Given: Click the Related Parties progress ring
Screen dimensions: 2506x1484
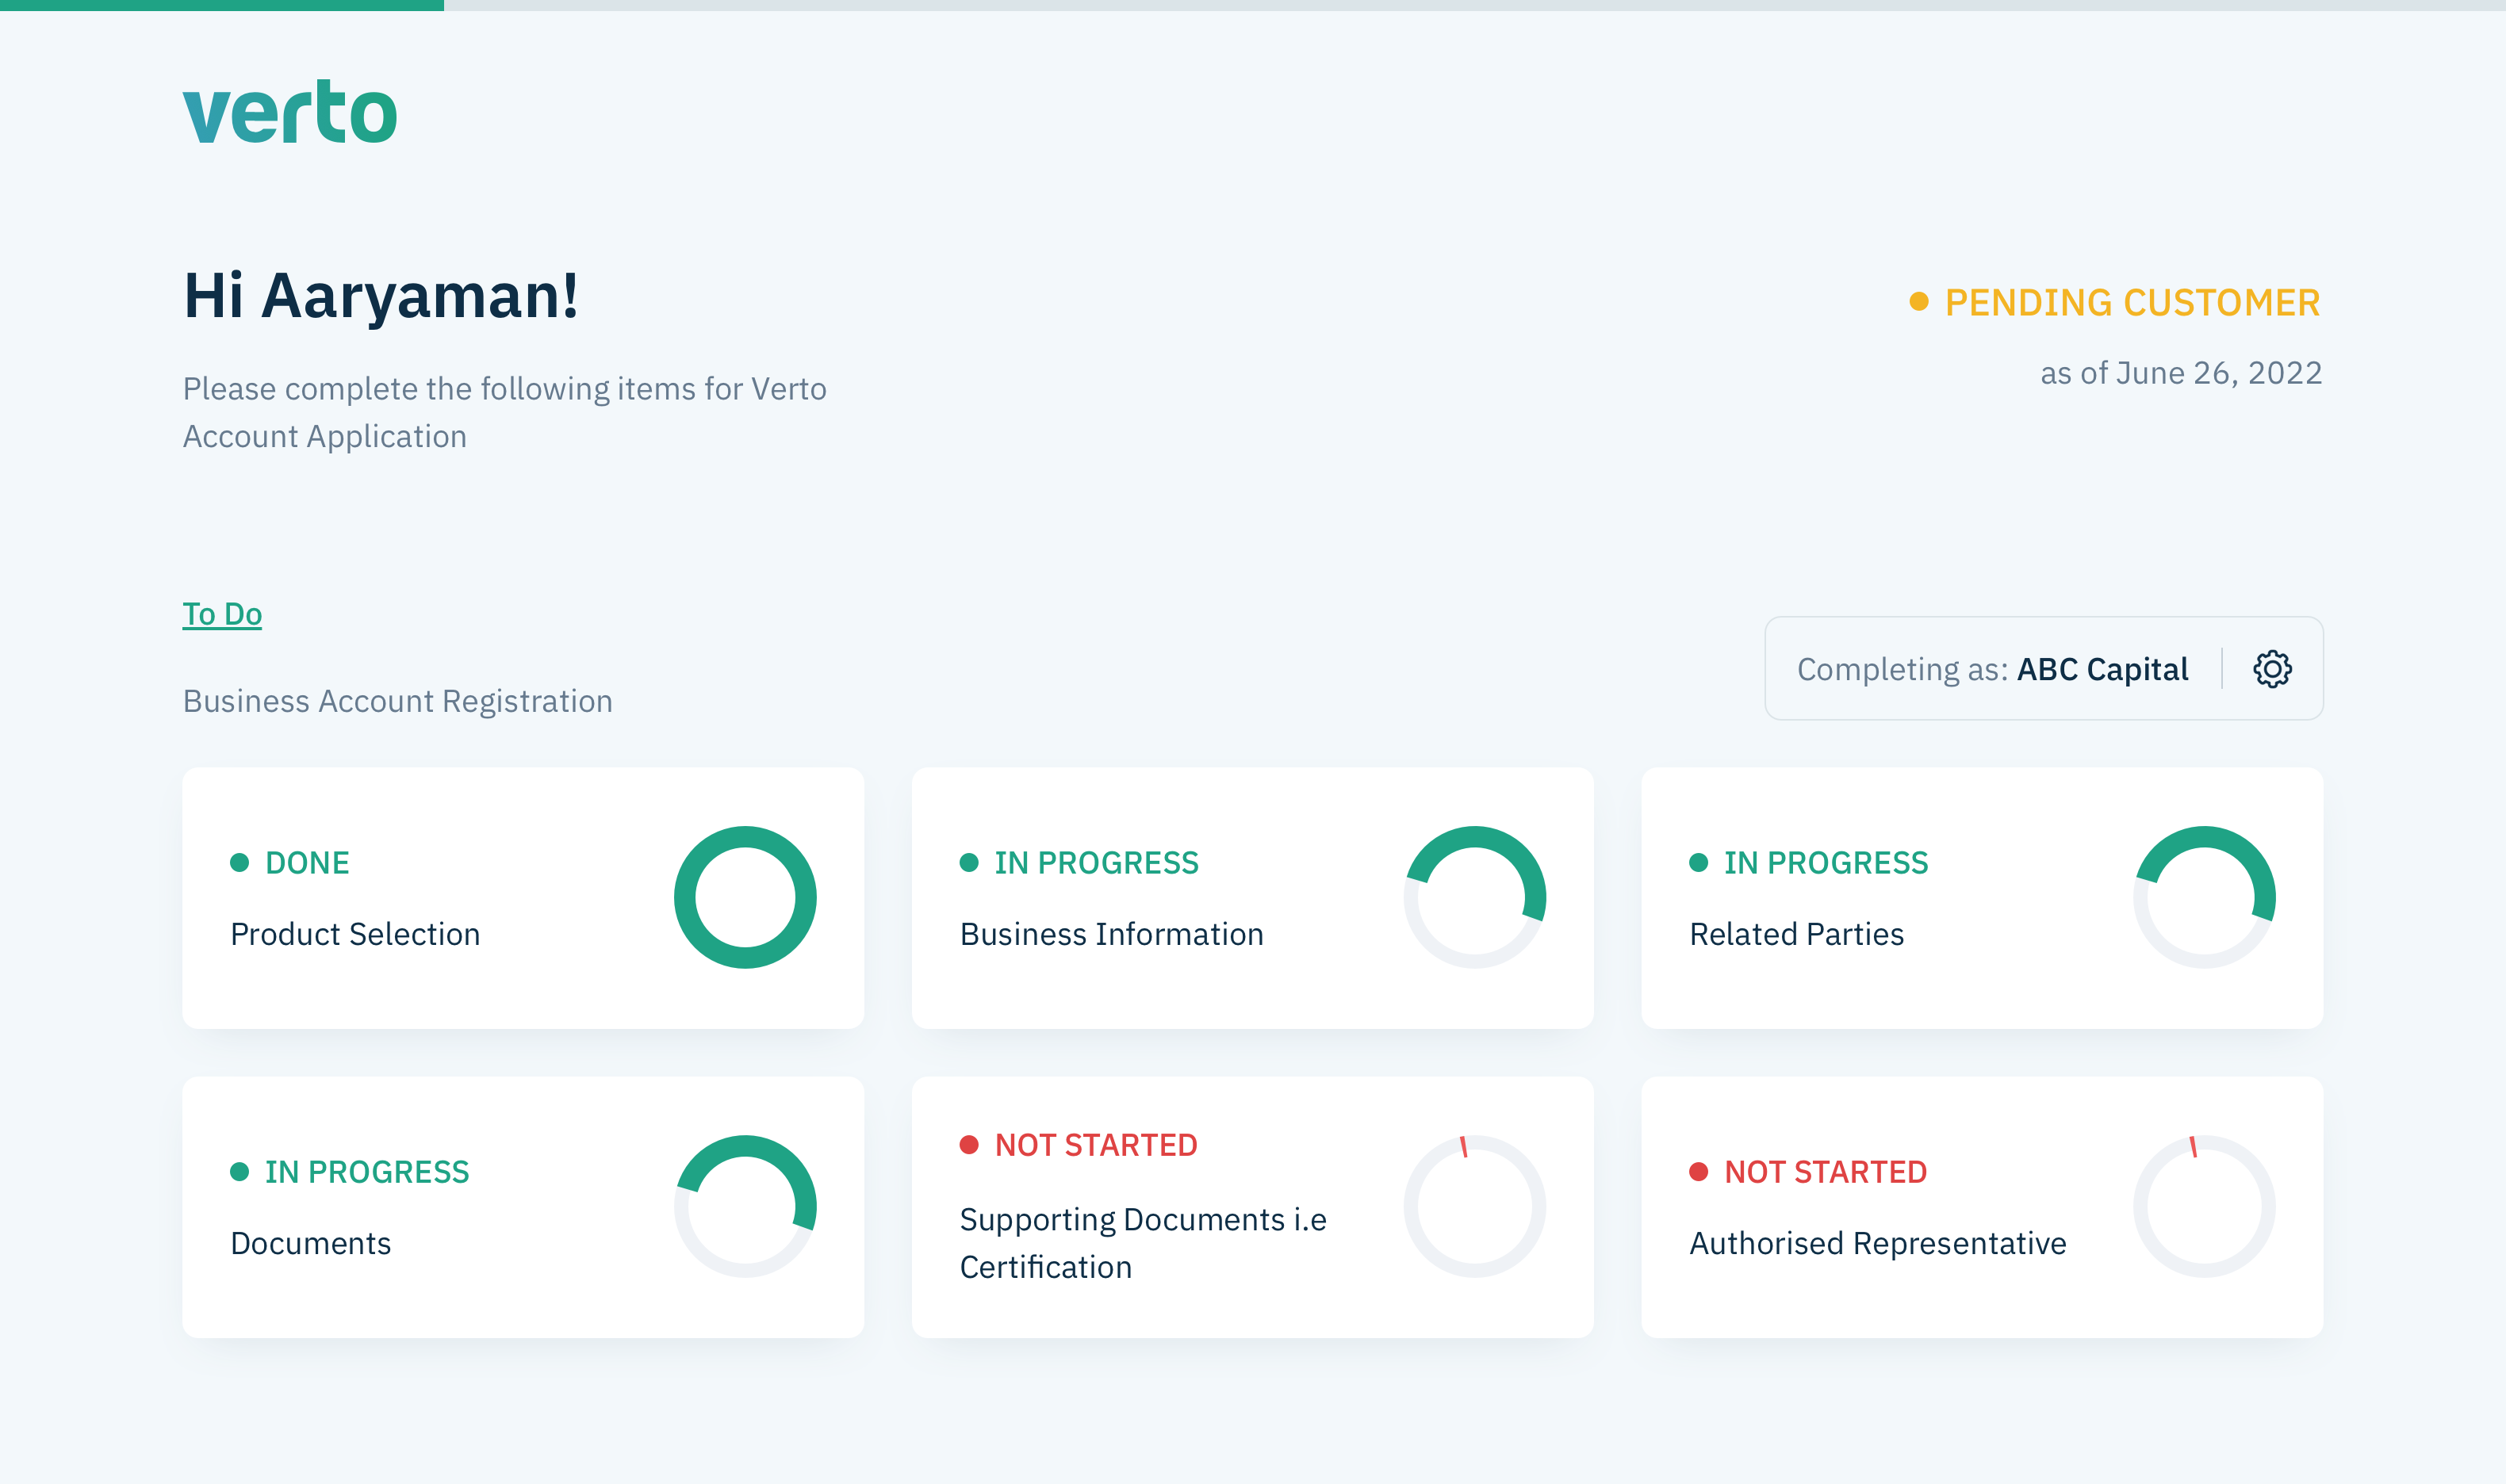Looking at the screenshot, I should click(2204, 897).
